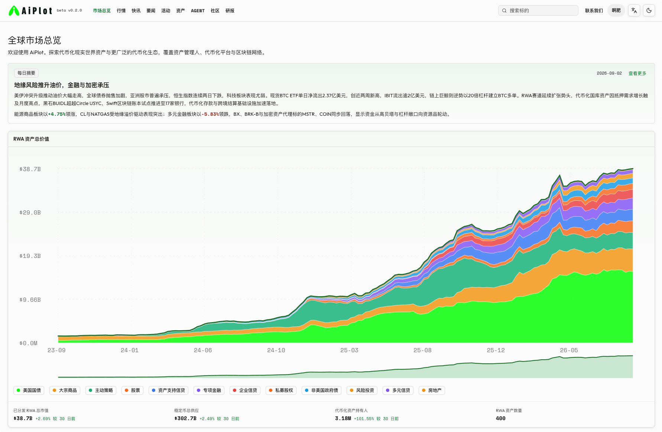Click the 400 RWA asset count
The height and width of the screenshot is (432, 662).
pyautogui.click(x=501, y=419)
